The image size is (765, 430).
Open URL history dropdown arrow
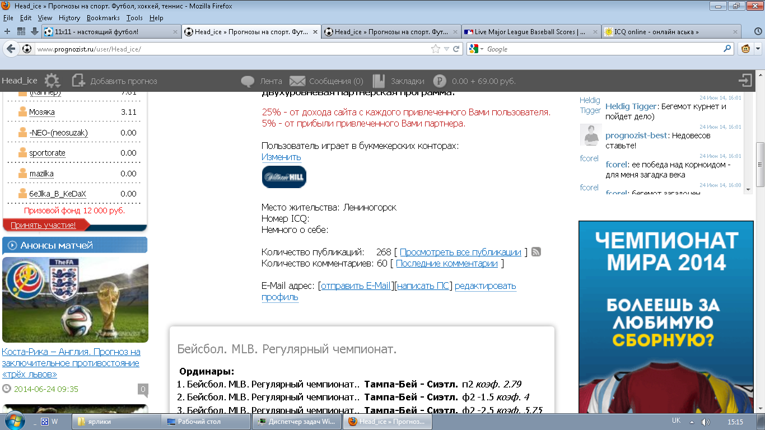[x=446, y=49]
